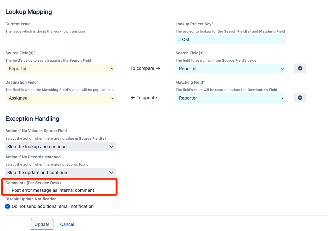Screen dimensions: 328x231
Task: Click the right arrow after To compare
Action: point(158,68)
